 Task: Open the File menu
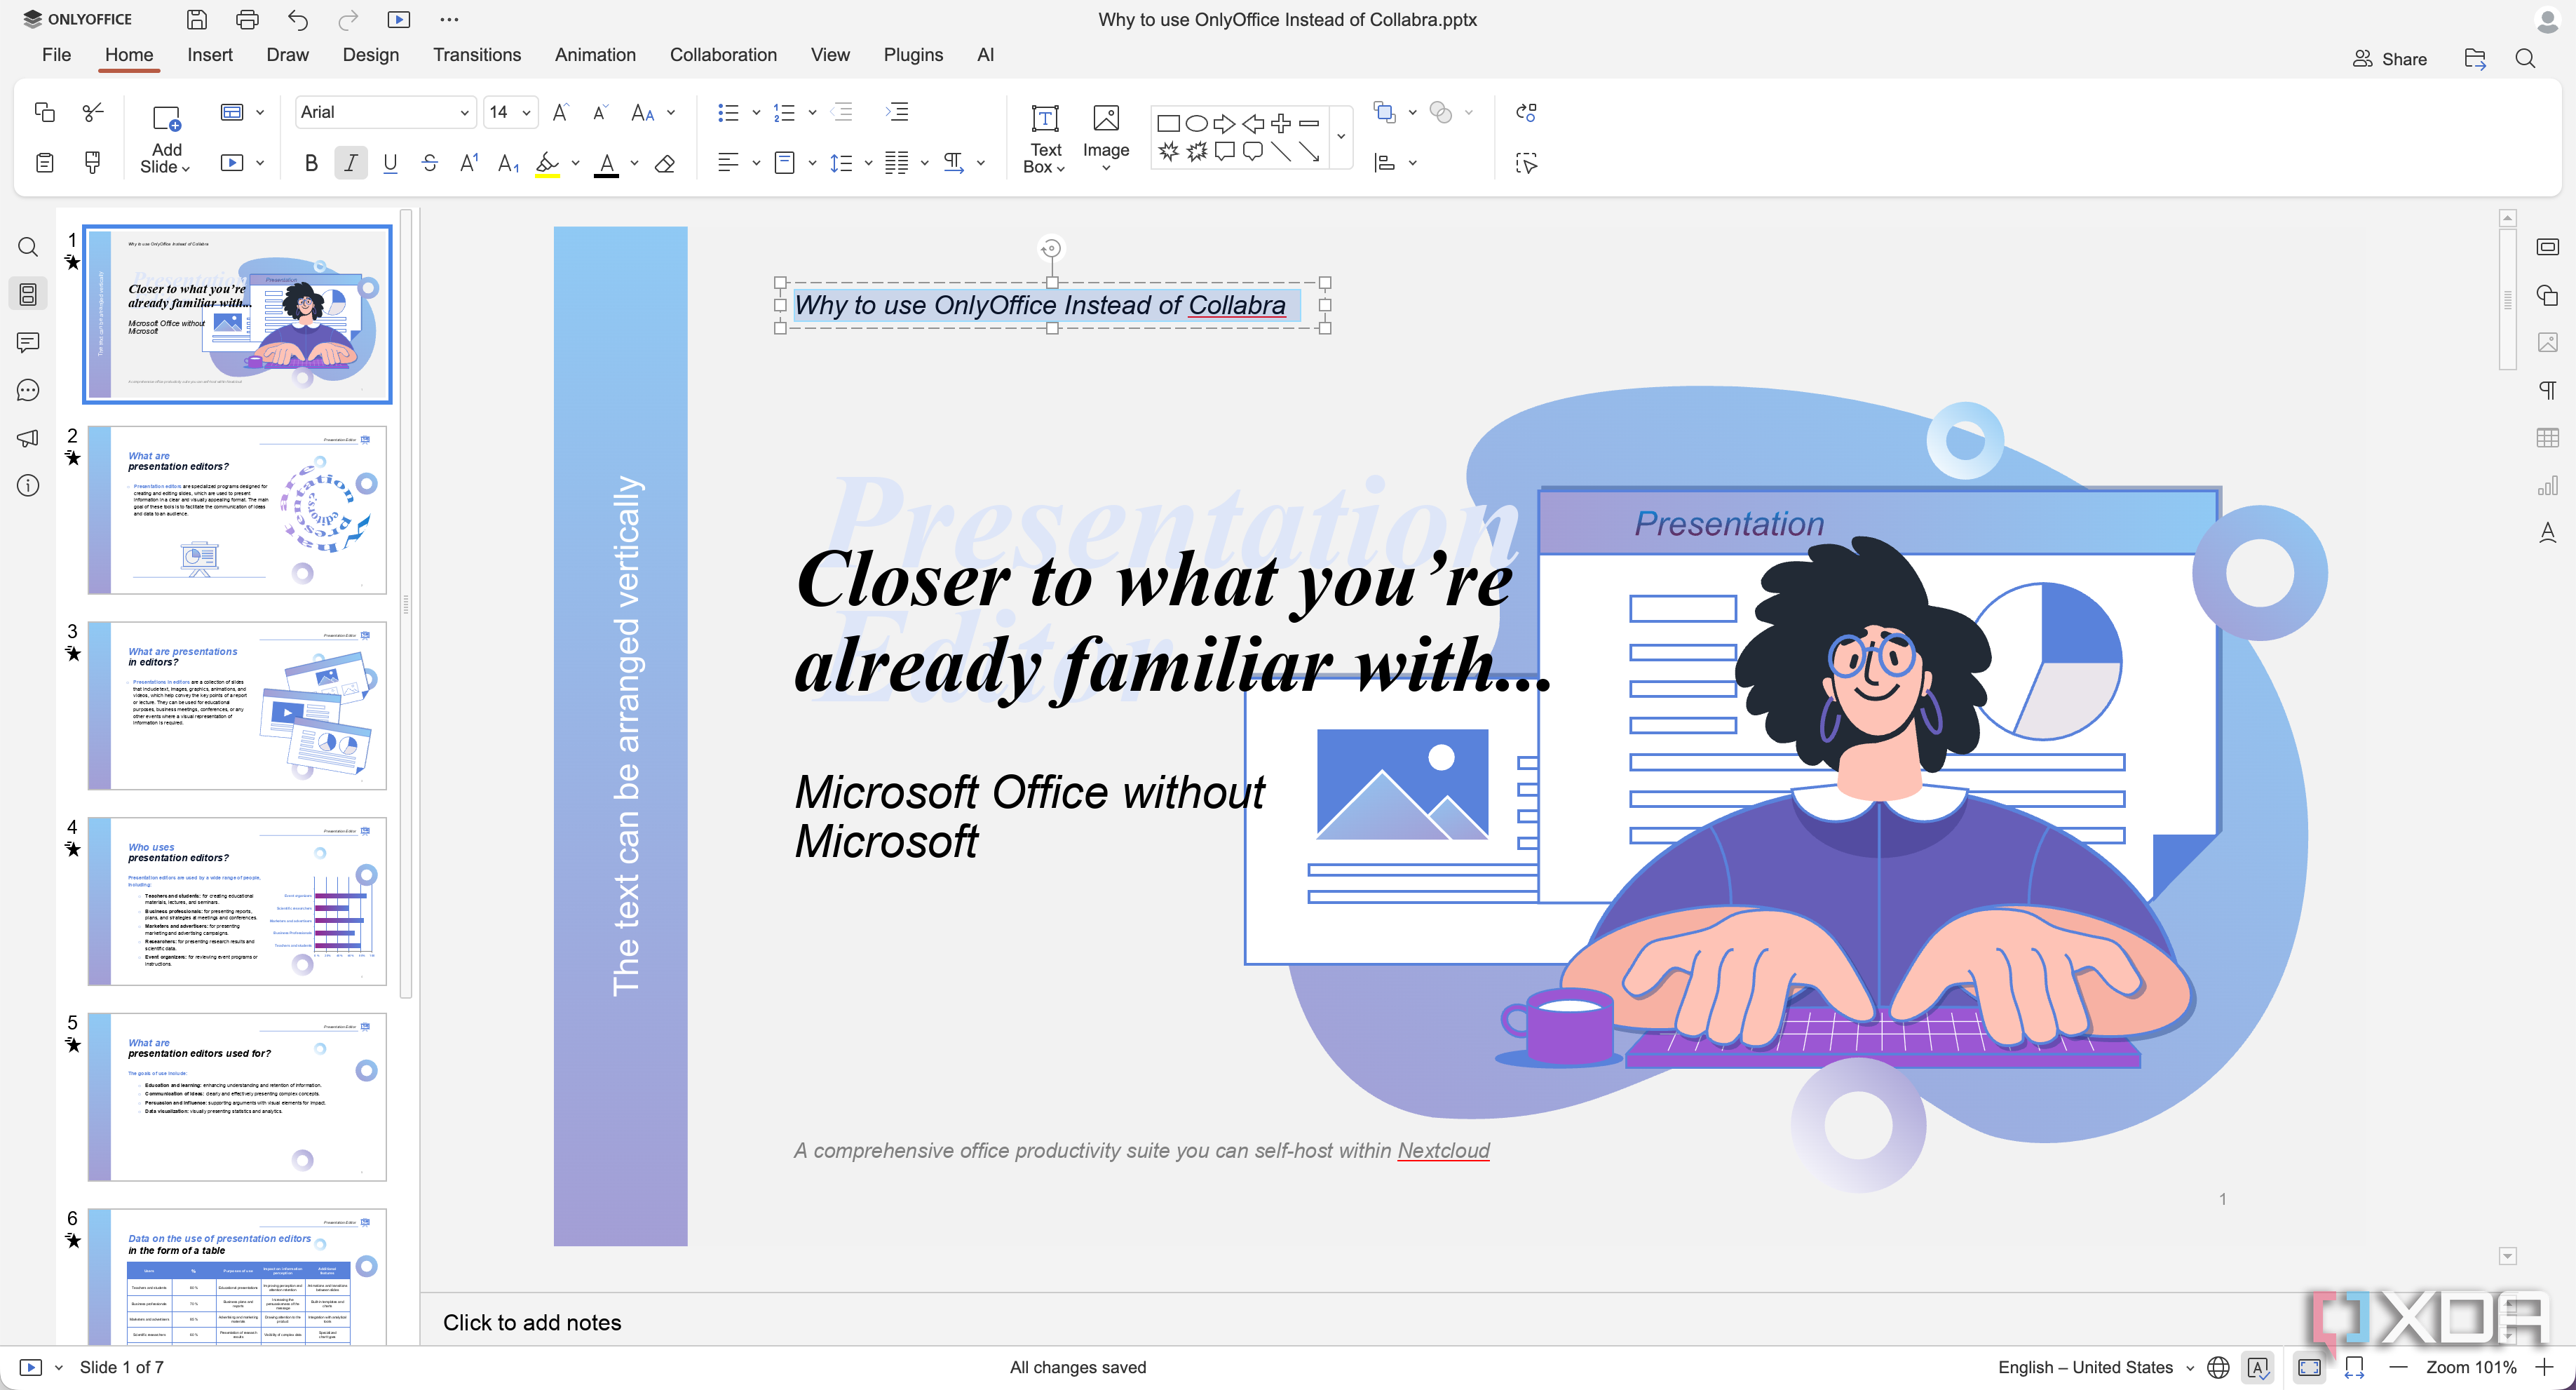(56, 55)
